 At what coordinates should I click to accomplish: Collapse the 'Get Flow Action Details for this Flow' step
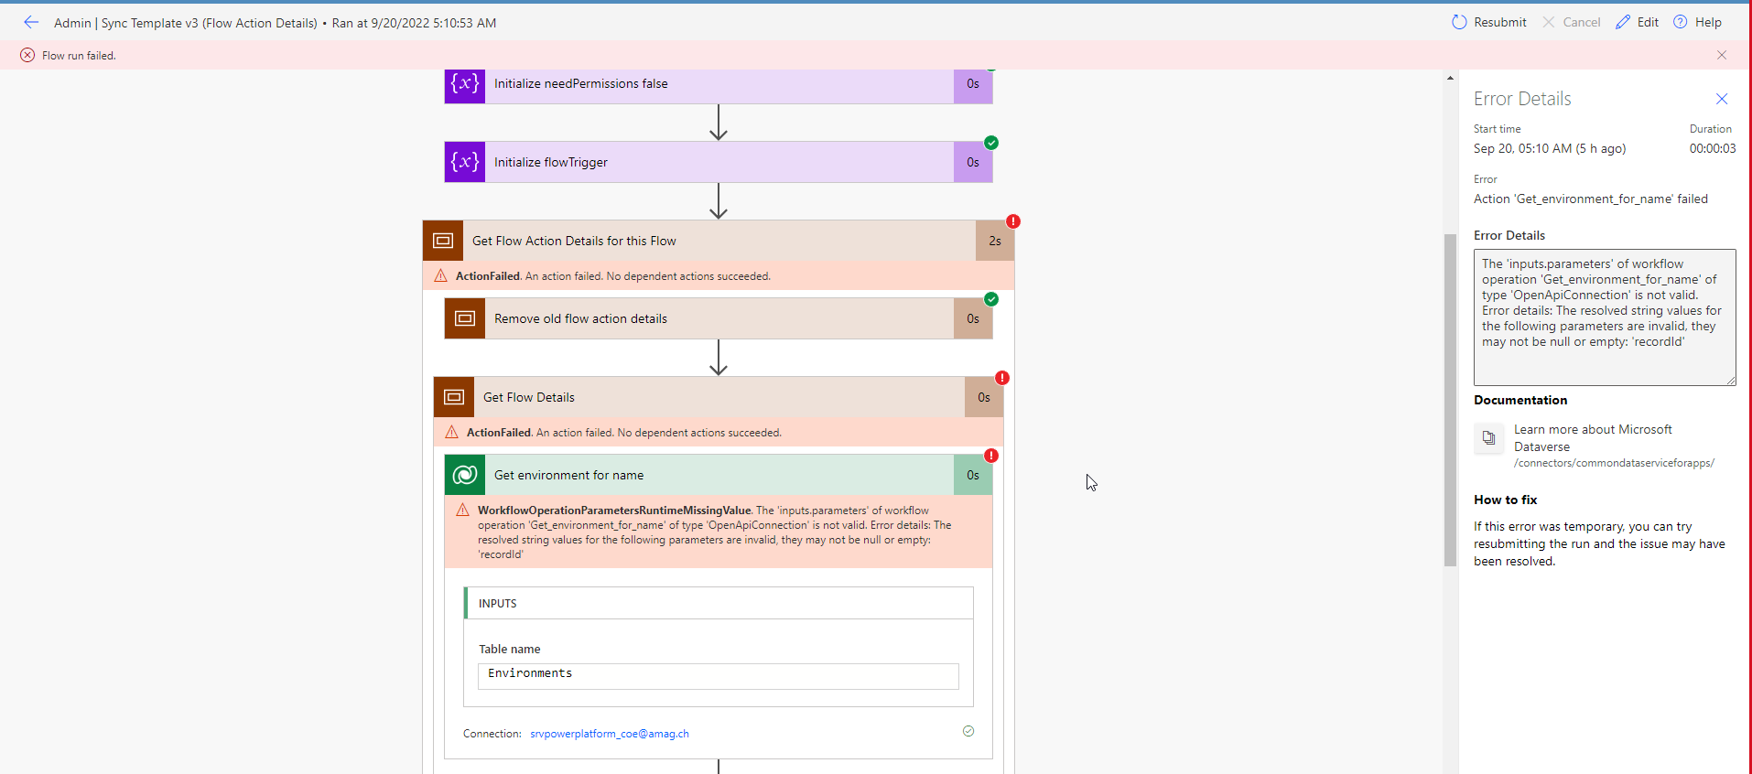pyautogui.click(x=719, y=241)
